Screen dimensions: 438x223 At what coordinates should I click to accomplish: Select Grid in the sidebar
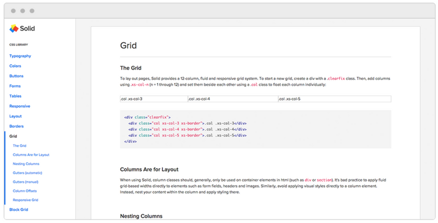tap(13, 136)
